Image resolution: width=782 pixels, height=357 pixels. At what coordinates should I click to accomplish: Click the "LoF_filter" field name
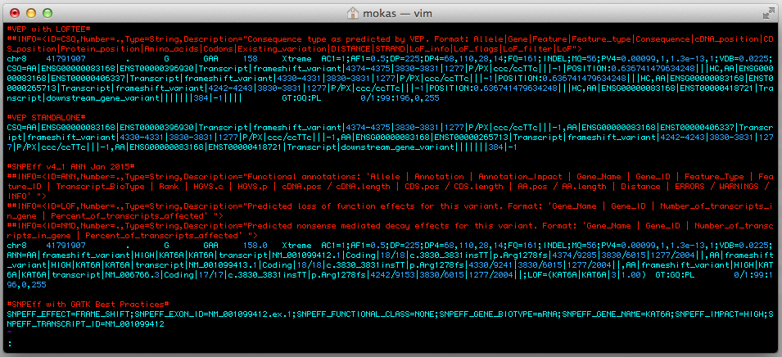pos(527,49)
